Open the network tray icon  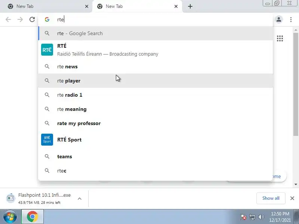click(x=252, y=217)
